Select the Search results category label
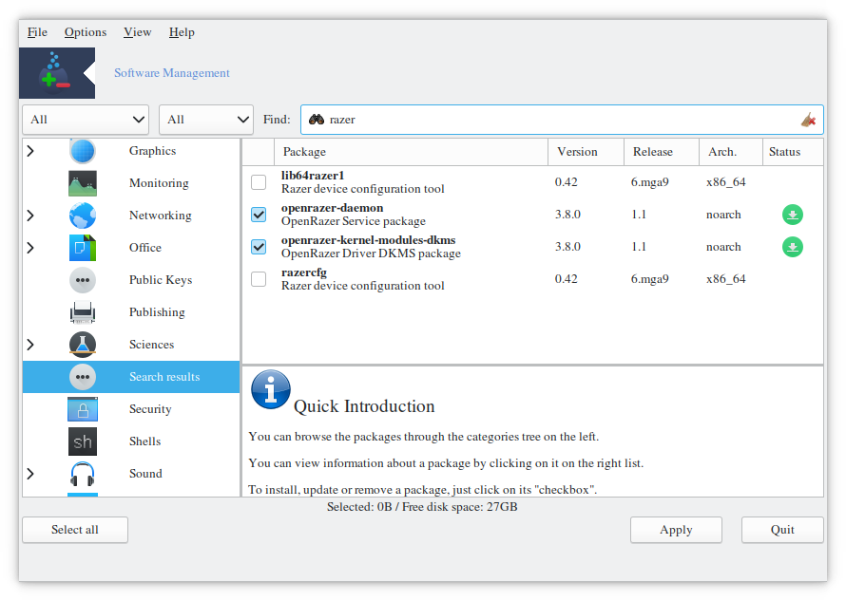846x601 pixels. (164, 377)
